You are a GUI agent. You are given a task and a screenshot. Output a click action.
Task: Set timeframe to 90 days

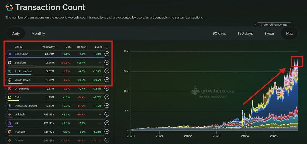click(219, 33)
